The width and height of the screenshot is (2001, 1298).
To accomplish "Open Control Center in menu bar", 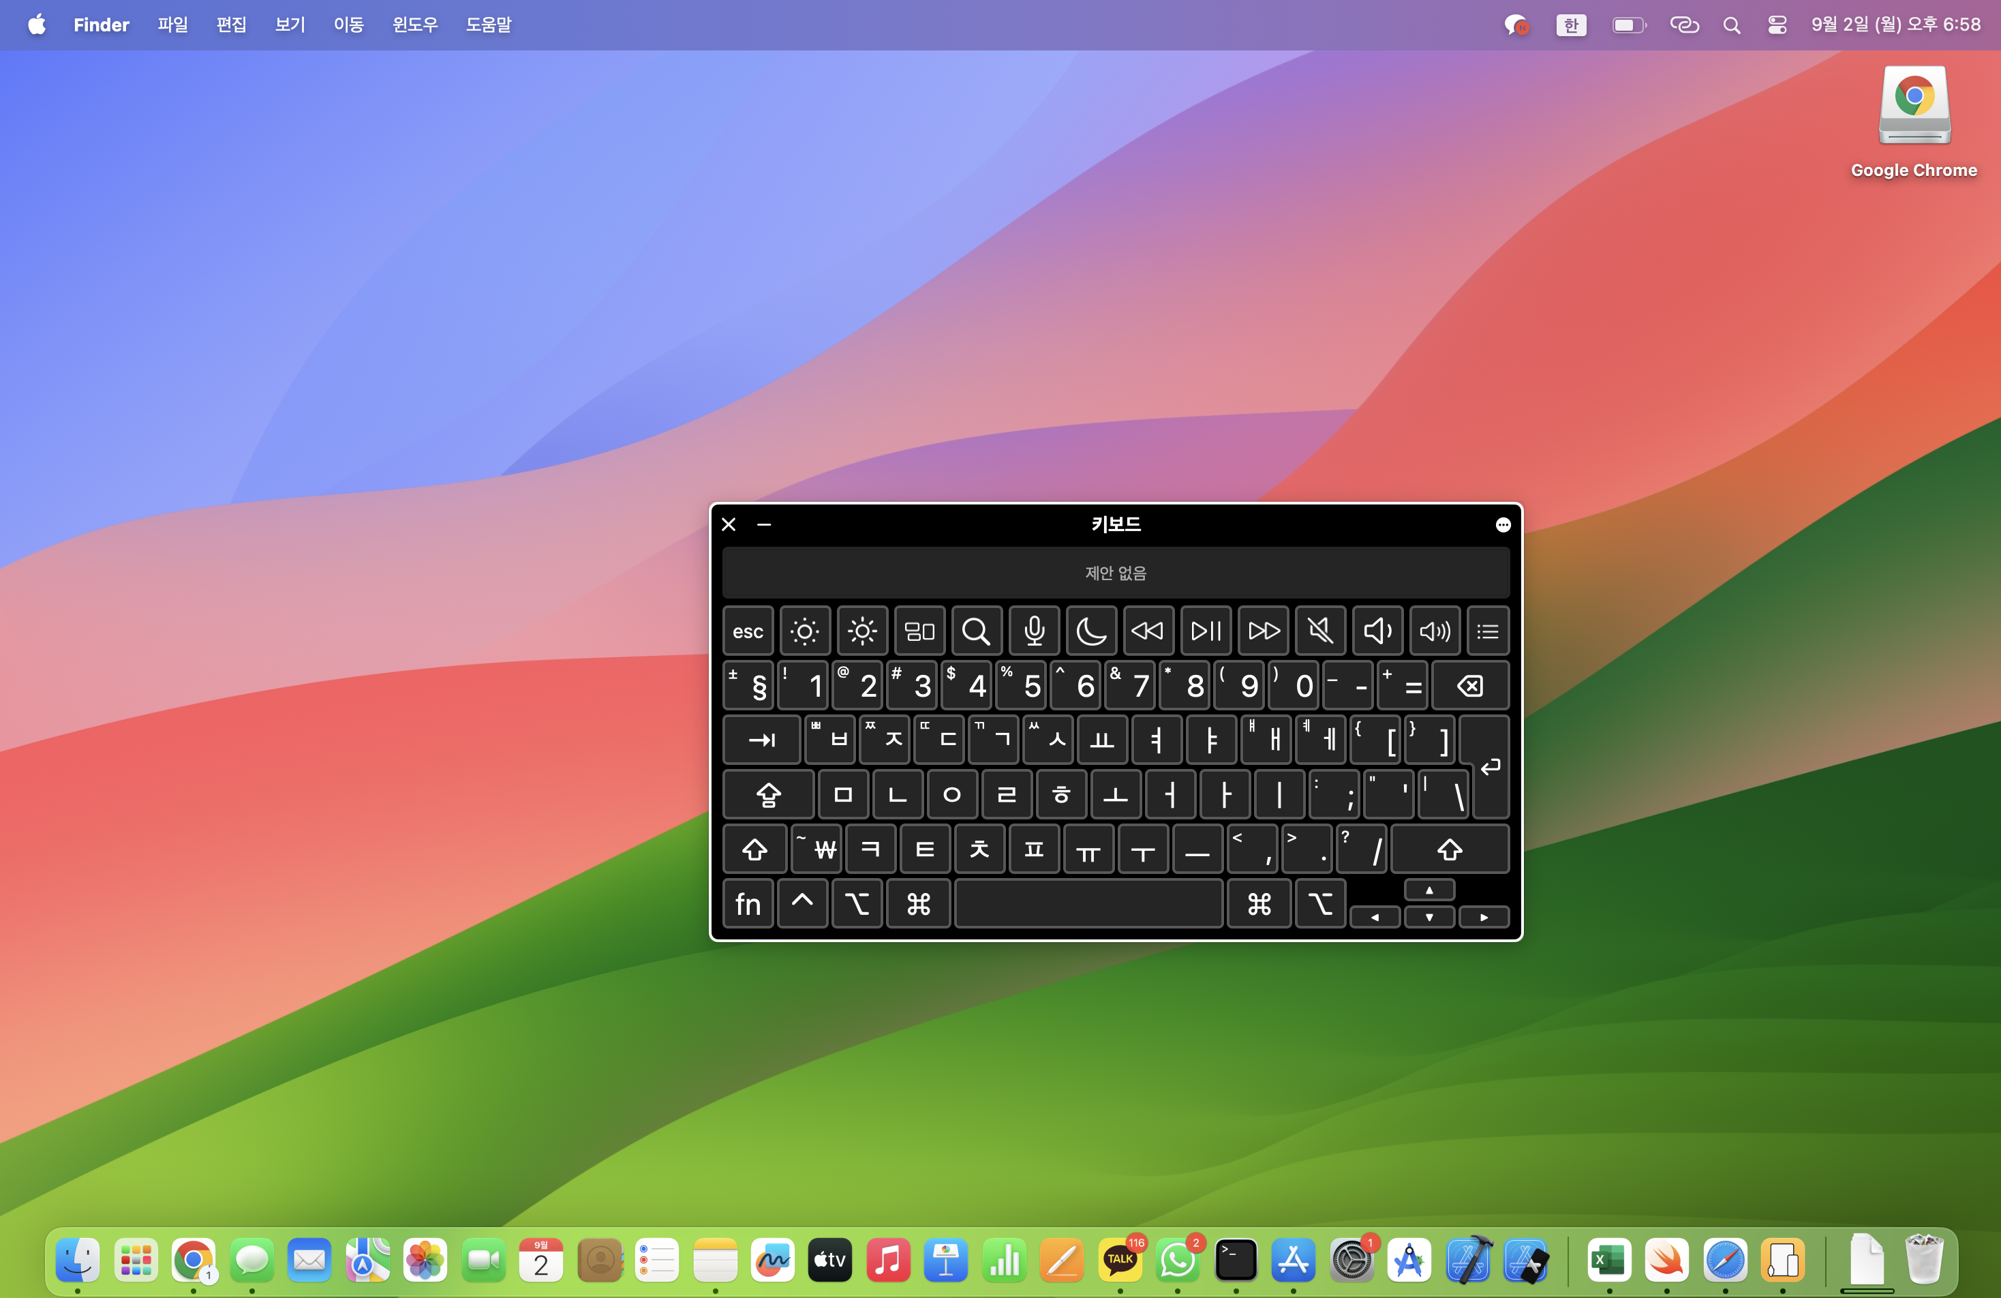I will pos(1777,25).
